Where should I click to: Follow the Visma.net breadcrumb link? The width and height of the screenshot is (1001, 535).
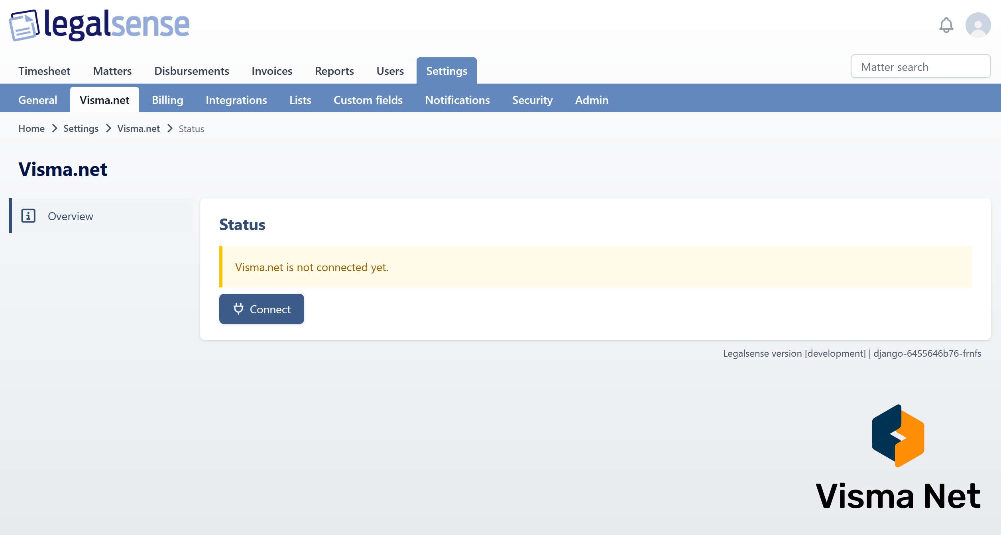click(138, 128)
